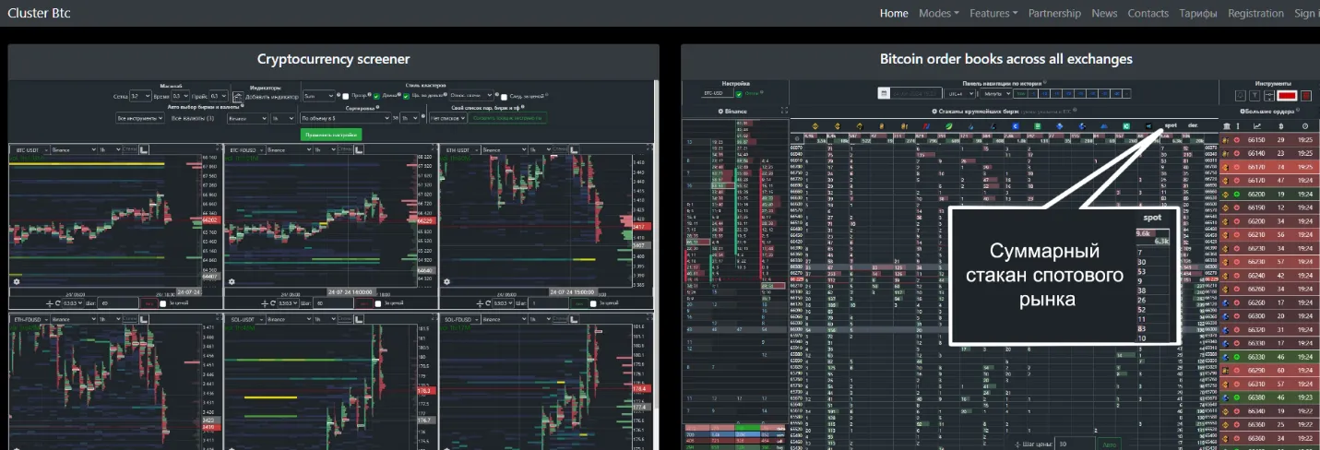Open the Тарифы link
Screen dimensions: 1320x450
tap(1197, 13)
